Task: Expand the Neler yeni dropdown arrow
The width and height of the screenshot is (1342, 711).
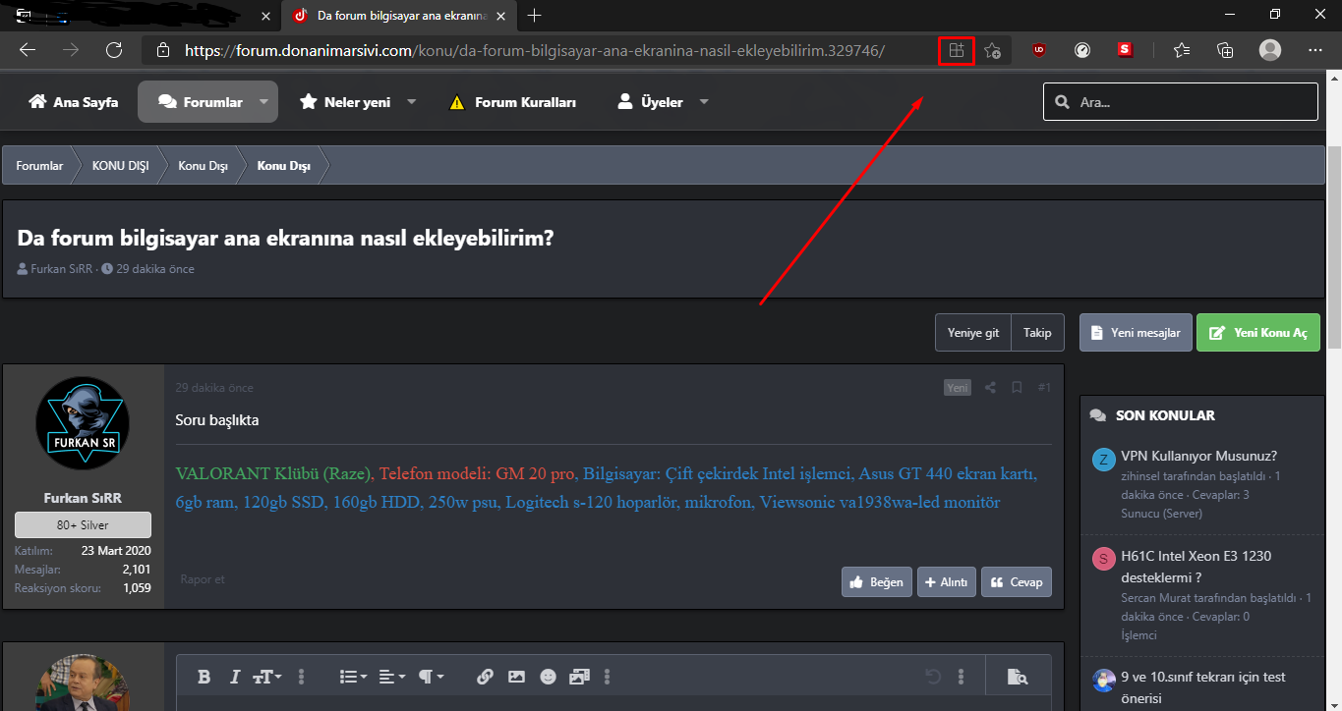Action: click(411, 101)
